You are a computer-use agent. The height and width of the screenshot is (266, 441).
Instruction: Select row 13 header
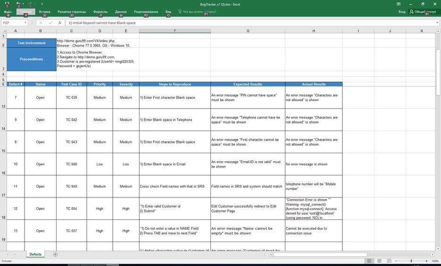[3, 97]
